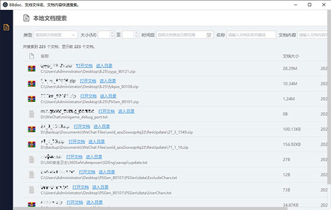Click the document sidebar icon
331x210 pixels.
tap(6, 27)
